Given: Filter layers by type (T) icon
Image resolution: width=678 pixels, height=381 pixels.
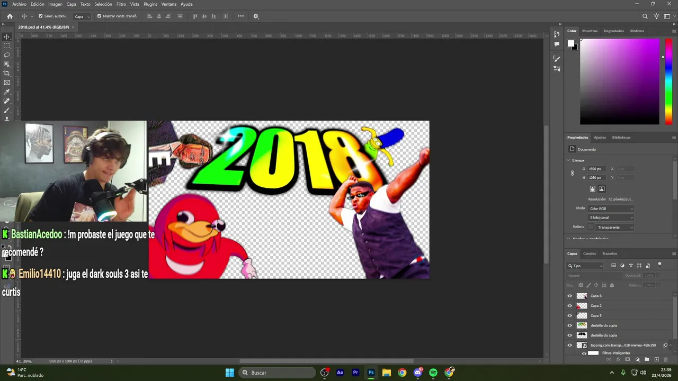Looking at the screenshot, I should [x=631, y=266].
